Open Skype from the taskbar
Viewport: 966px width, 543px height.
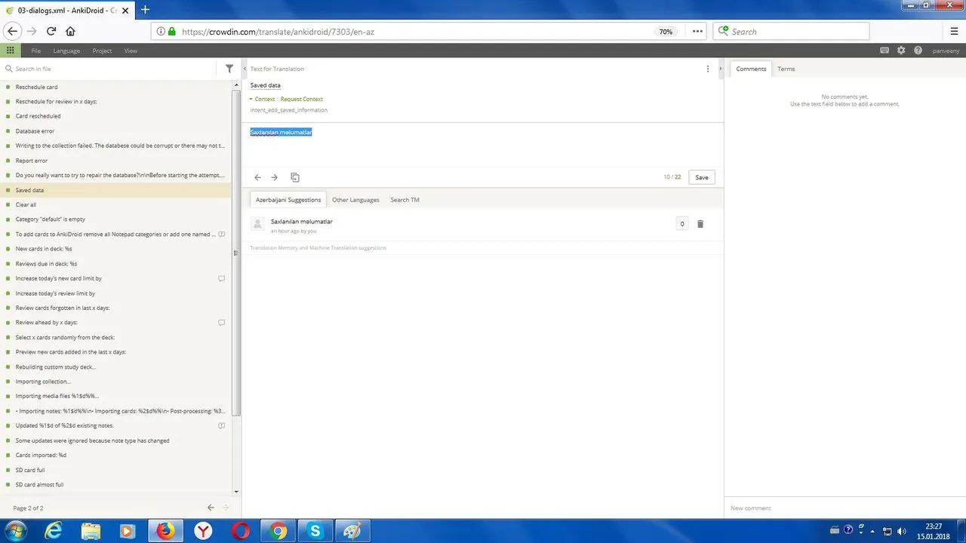(x=315, y=531)
